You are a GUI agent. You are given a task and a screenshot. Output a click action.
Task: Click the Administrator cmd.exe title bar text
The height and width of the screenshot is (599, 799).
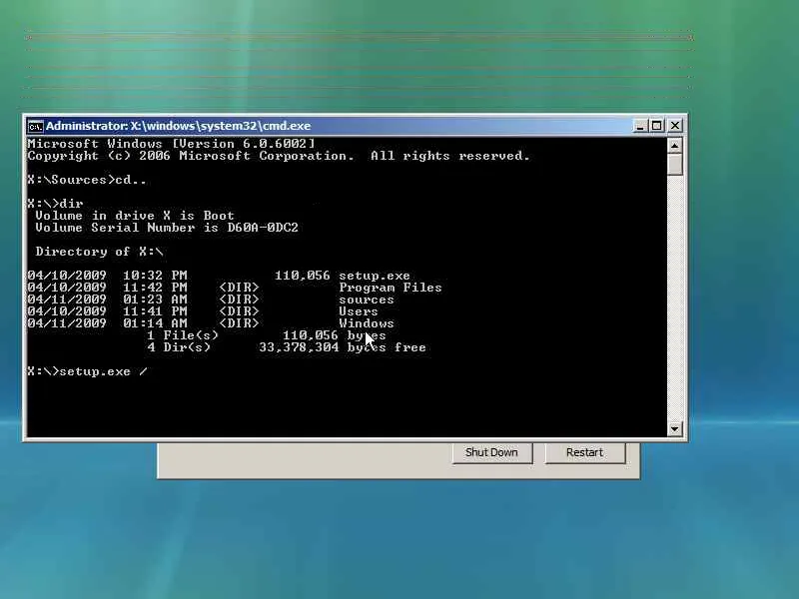pos(179,126)
